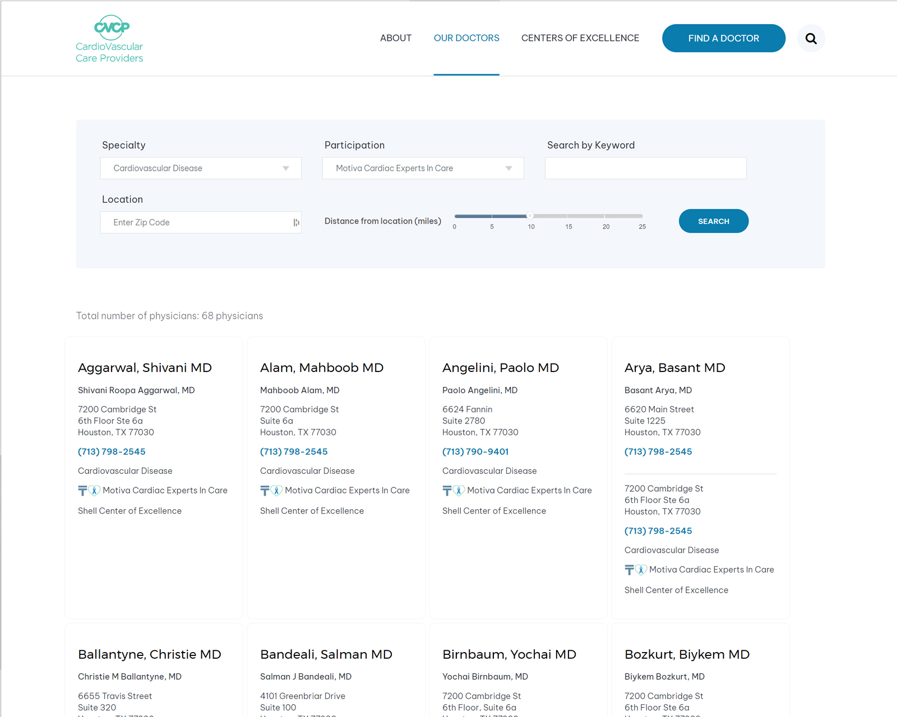Screen dimensions: 897x717
Task: Click the blue SEARCH button
Action: pyautogui.click(x=714, y=221)
